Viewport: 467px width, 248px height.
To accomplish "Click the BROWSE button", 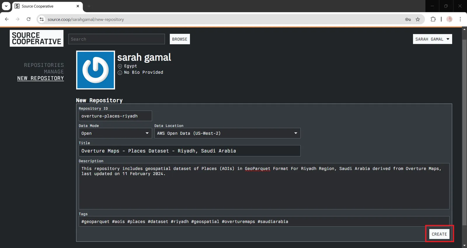I will point(180,39).
